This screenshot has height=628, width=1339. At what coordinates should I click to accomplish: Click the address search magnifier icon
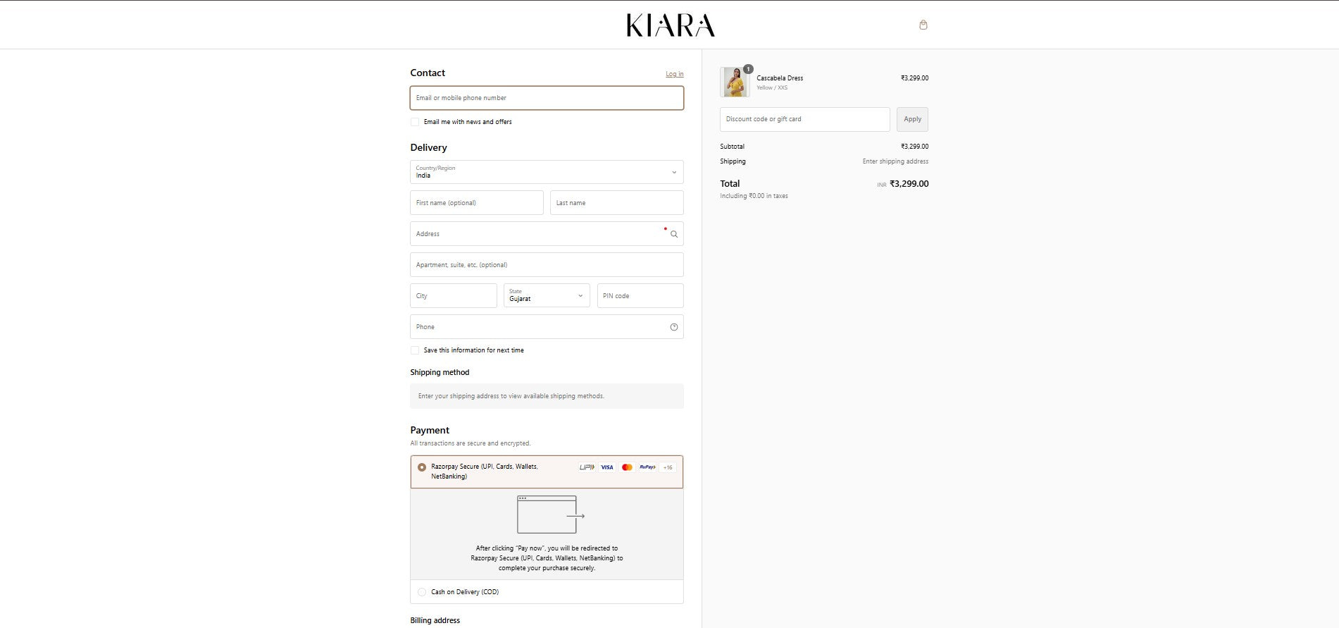673,234
